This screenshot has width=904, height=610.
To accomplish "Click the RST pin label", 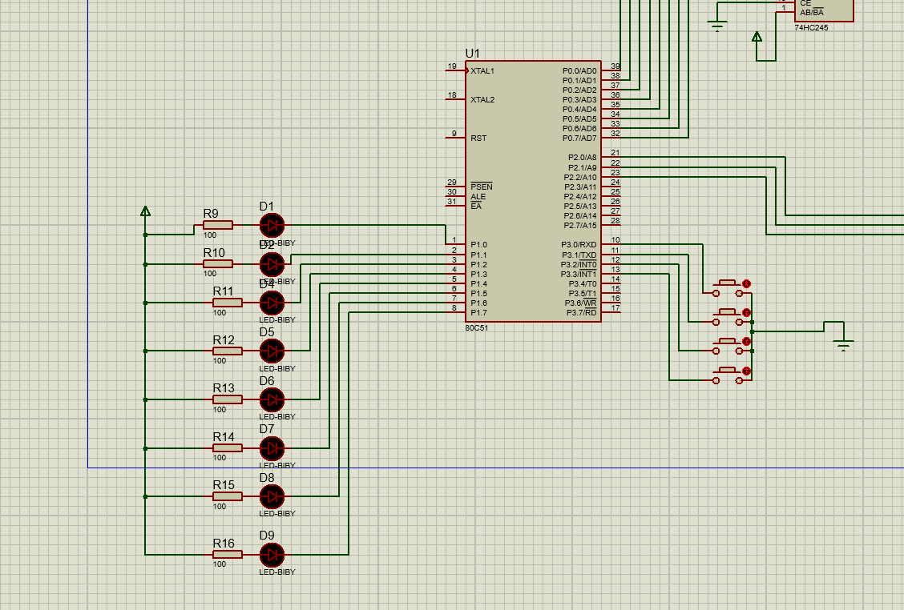I will [x=478, y=138].
